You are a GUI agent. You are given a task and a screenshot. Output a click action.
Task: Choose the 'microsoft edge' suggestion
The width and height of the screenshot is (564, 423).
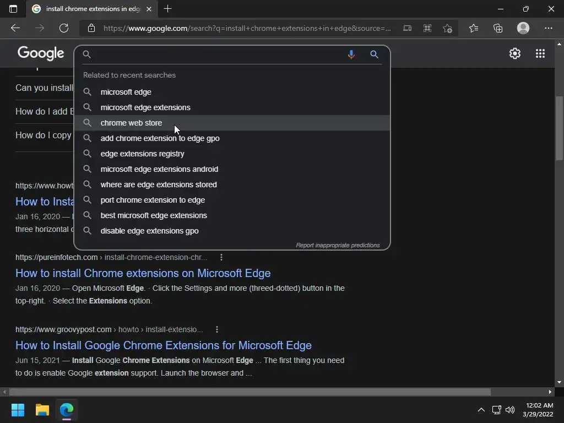[232, 92]
